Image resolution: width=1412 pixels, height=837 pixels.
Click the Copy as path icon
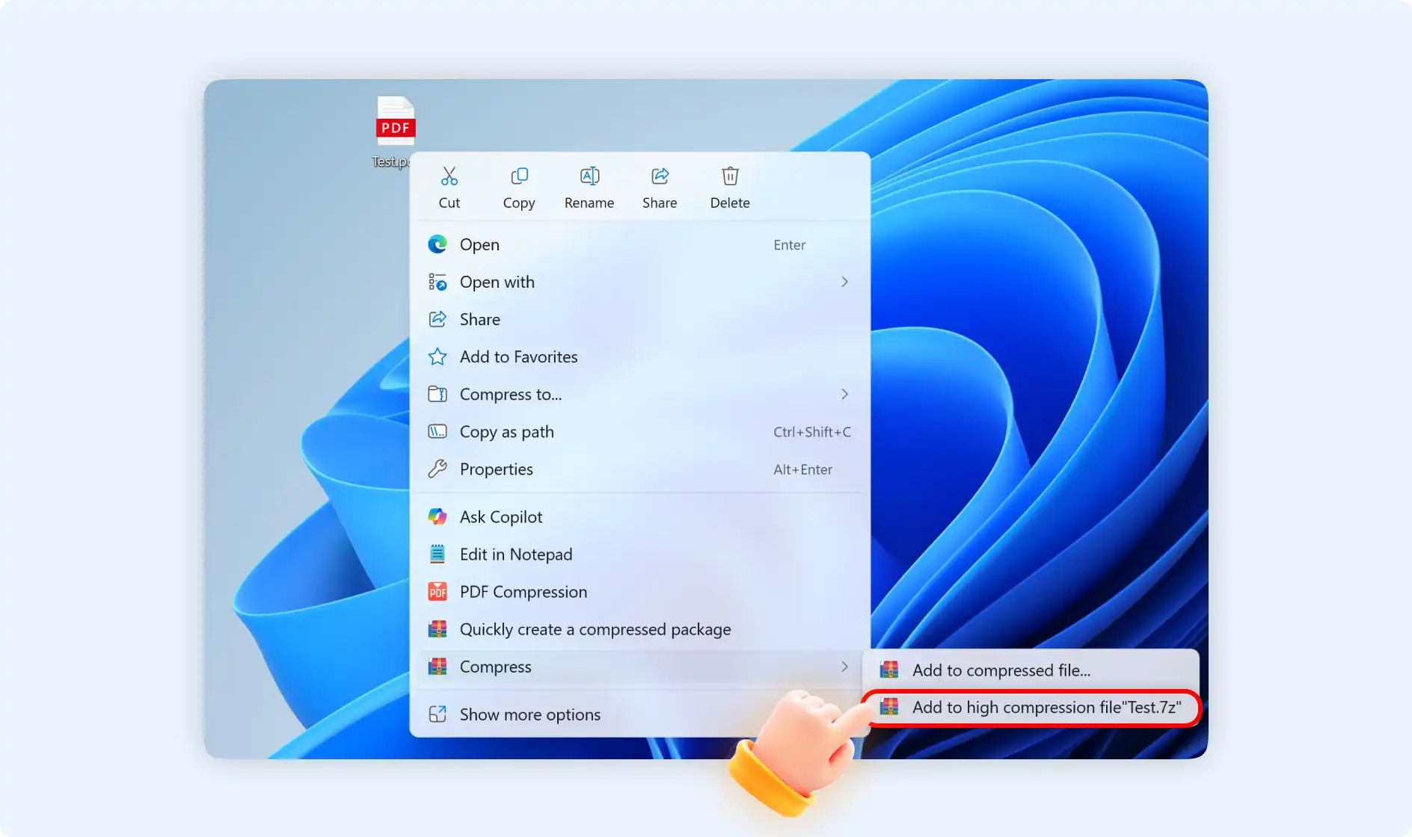coord(438,431)
